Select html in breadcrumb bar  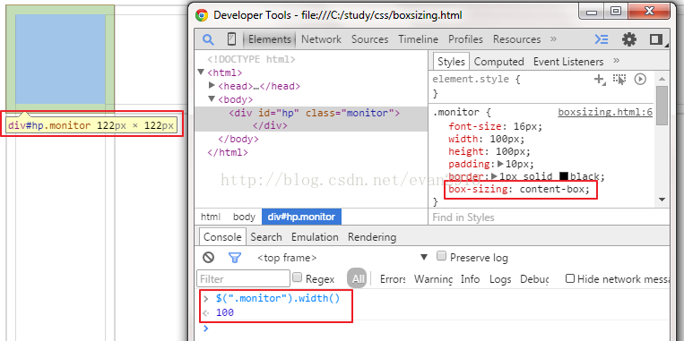[x=211, y=217]
